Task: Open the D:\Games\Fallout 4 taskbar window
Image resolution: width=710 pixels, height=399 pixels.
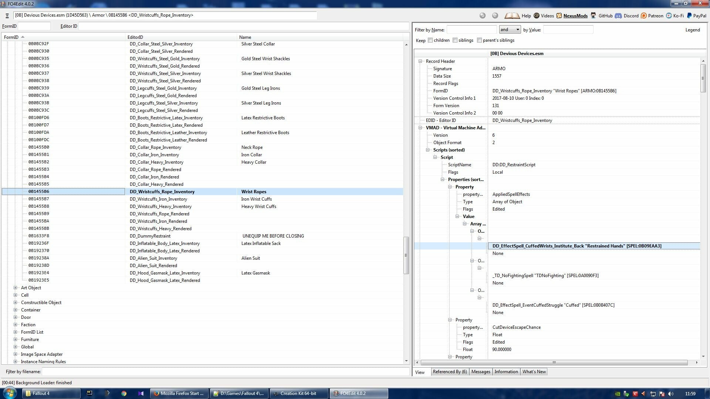Action: tap(239, 393)
